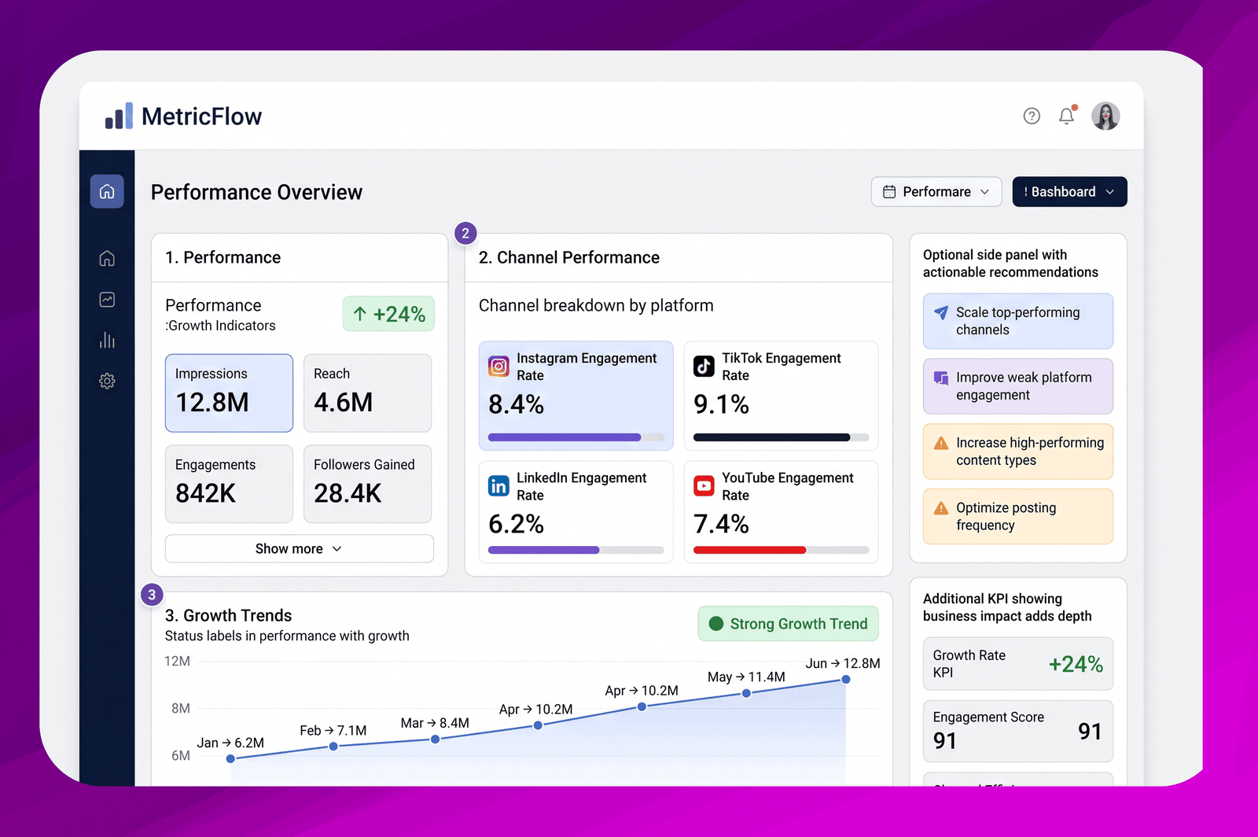1258x837 pixels.
Task: Open the Increase high-performing content types recommendation
Action: tap(1018, 452)
